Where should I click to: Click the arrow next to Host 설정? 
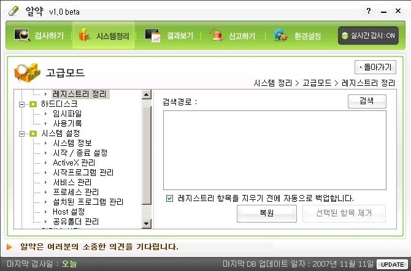pyautogui.click(x=46, y=212)
